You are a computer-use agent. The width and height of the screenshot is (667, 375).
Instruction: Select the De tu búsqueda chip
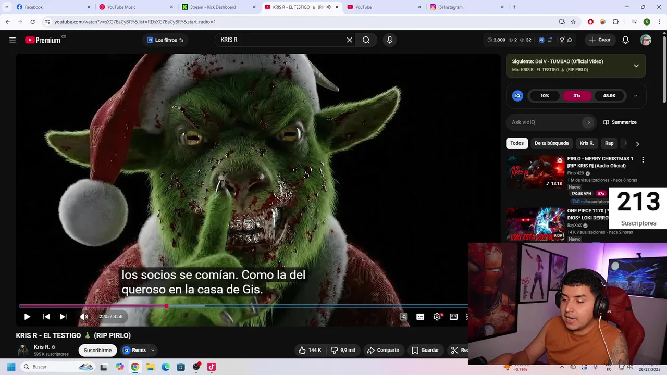(551, 143)
